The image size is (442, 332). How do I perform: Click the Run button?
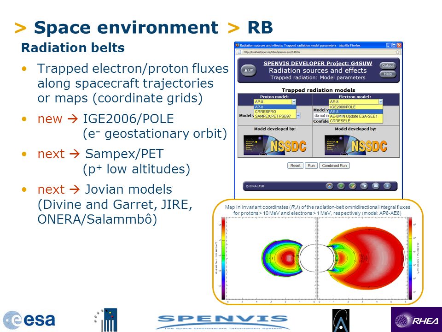pos(311,166)
